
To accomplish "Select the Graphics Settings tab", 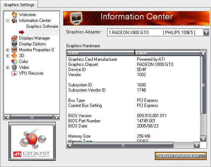I will 19,5.
